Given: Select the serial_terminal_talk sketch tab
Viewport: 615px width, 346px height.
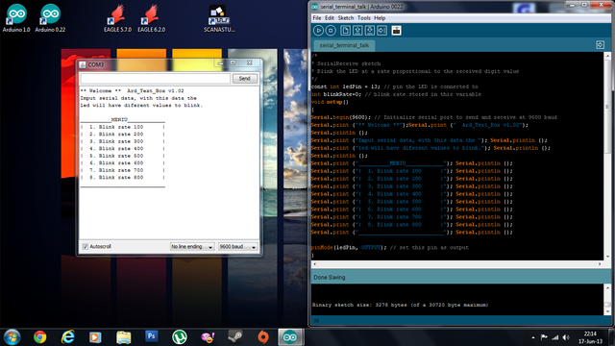Looking at the screenshot, I should [344, 45].
